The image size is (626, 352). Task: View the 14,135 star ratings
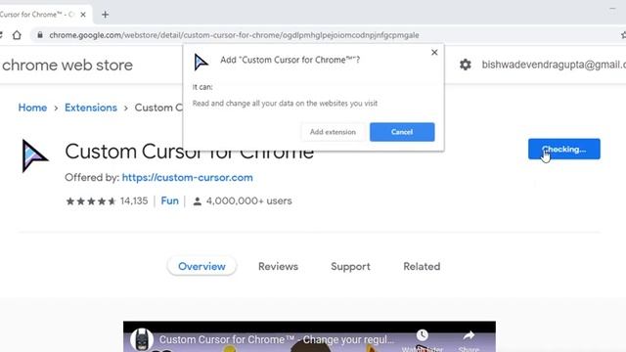107,200
